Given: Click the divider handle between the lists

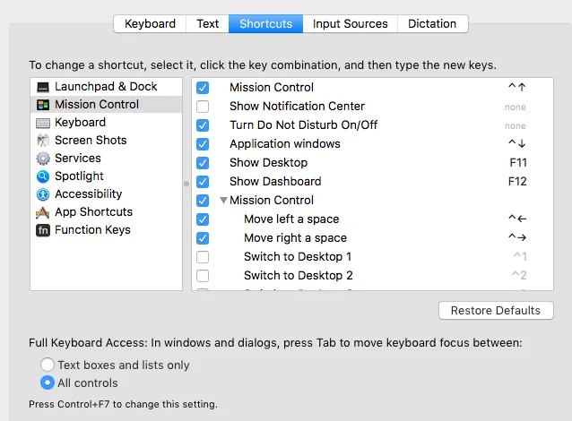Looking at the screenshot, I should 186,184.
